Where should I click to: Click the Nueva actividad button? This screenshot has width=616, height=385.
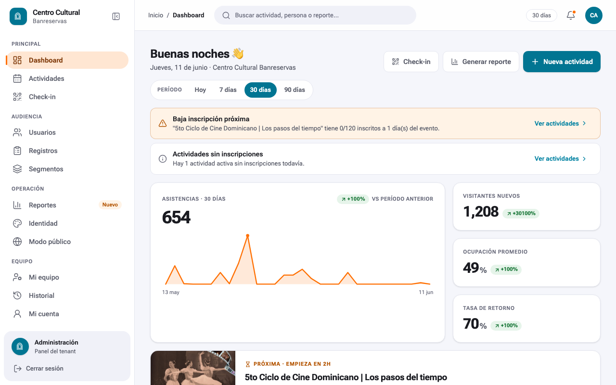[x=562, y=62]
